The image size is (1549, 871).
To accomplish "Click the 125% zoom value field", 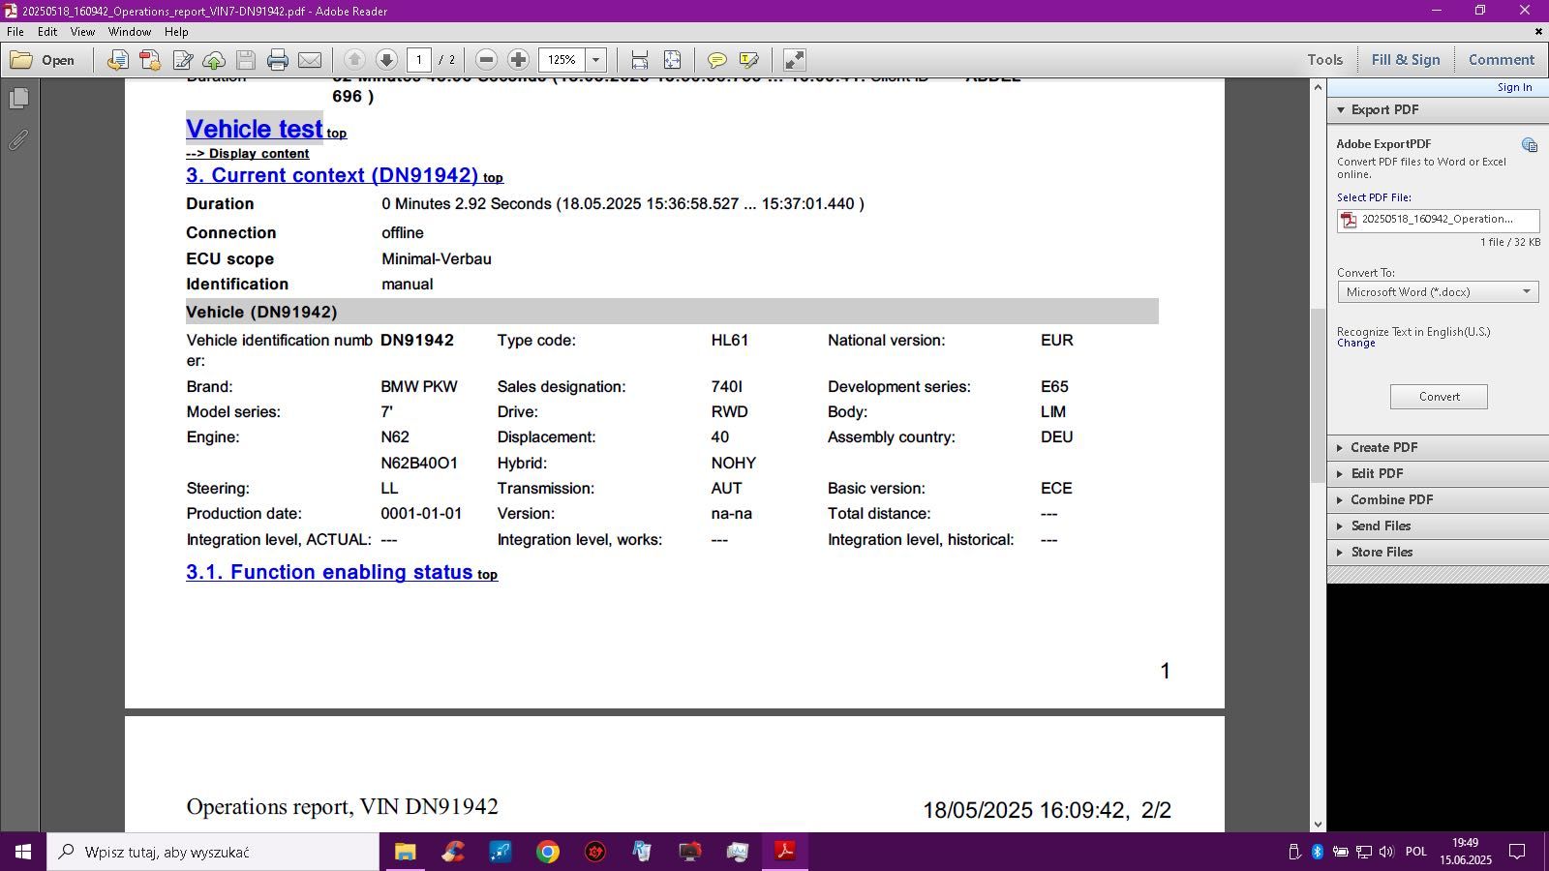I will coord(562,60).
